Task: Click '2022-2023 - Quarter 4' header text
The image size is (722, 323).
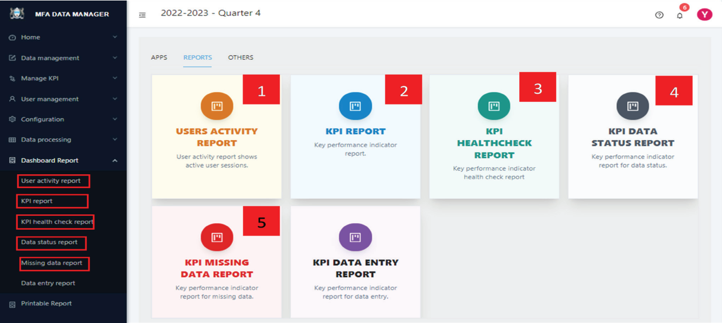Action: coord(211,13)
